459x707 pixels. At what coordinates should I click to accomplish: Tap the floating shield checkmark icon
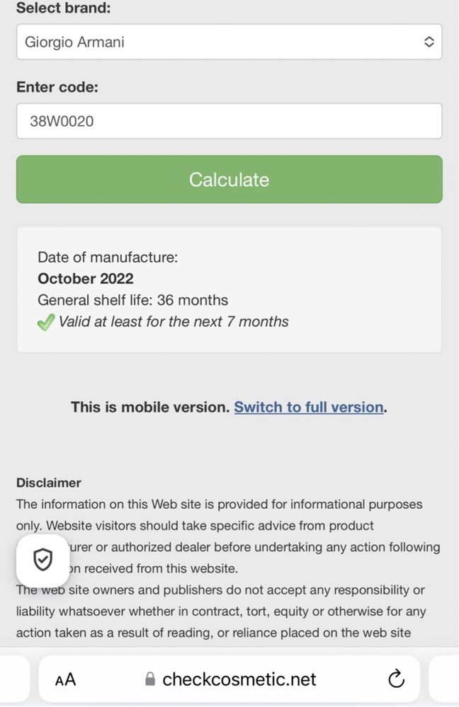point(43,561)
